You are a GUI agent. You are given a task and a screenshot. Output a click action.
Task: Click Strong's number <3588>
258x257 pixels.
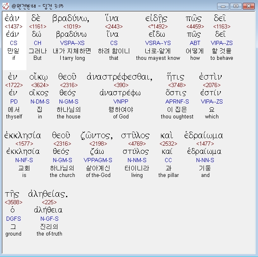(x=14, y=202)
